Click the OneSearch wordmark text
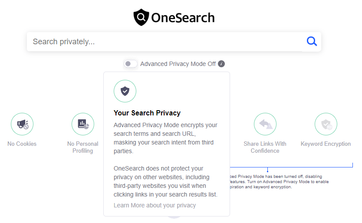362x223 pixels. [183, 18]
